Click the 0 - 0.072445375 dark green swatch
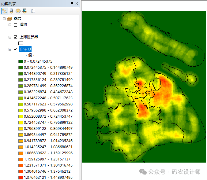 coord(21,61)
